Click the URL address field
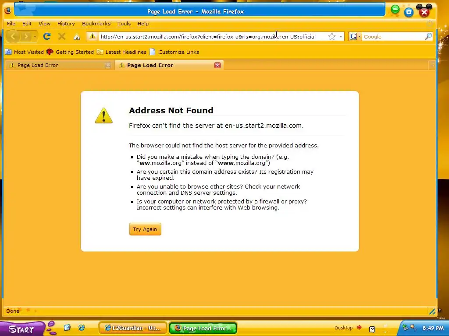 [x=213, y=37]
